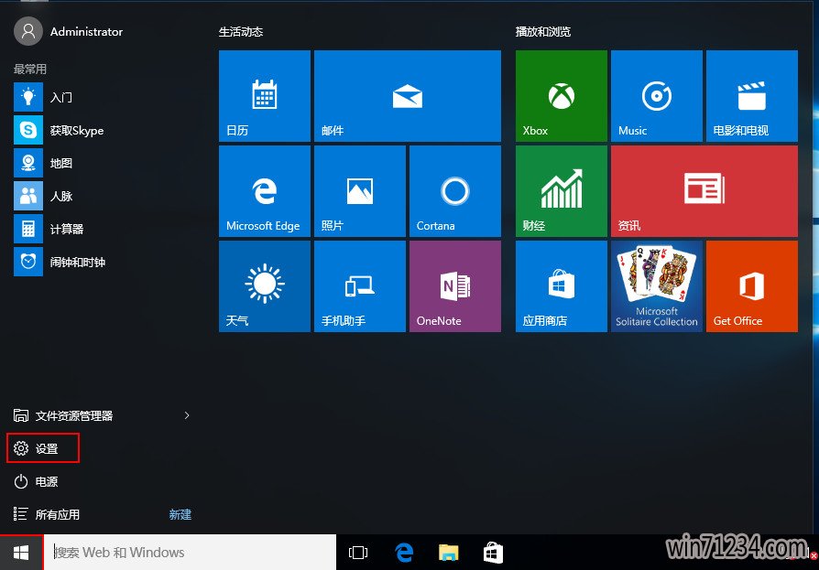Open the Music tile
The image size is (819, 570).
657,96
